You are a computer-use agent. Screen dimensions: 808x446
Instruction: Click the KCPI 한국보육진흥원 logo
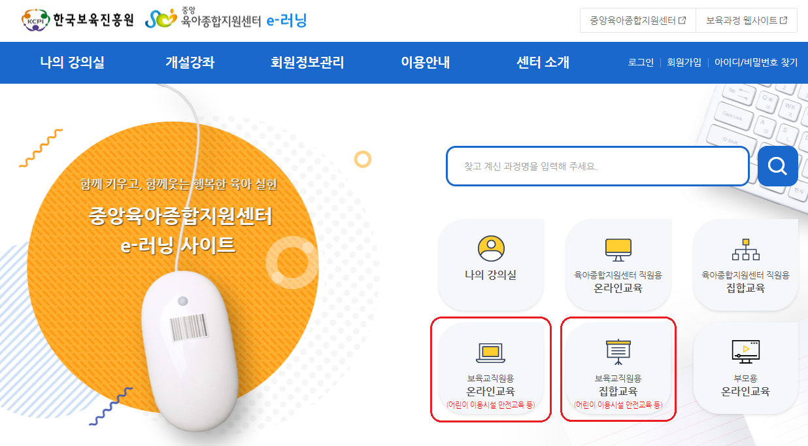coord(78,20)
